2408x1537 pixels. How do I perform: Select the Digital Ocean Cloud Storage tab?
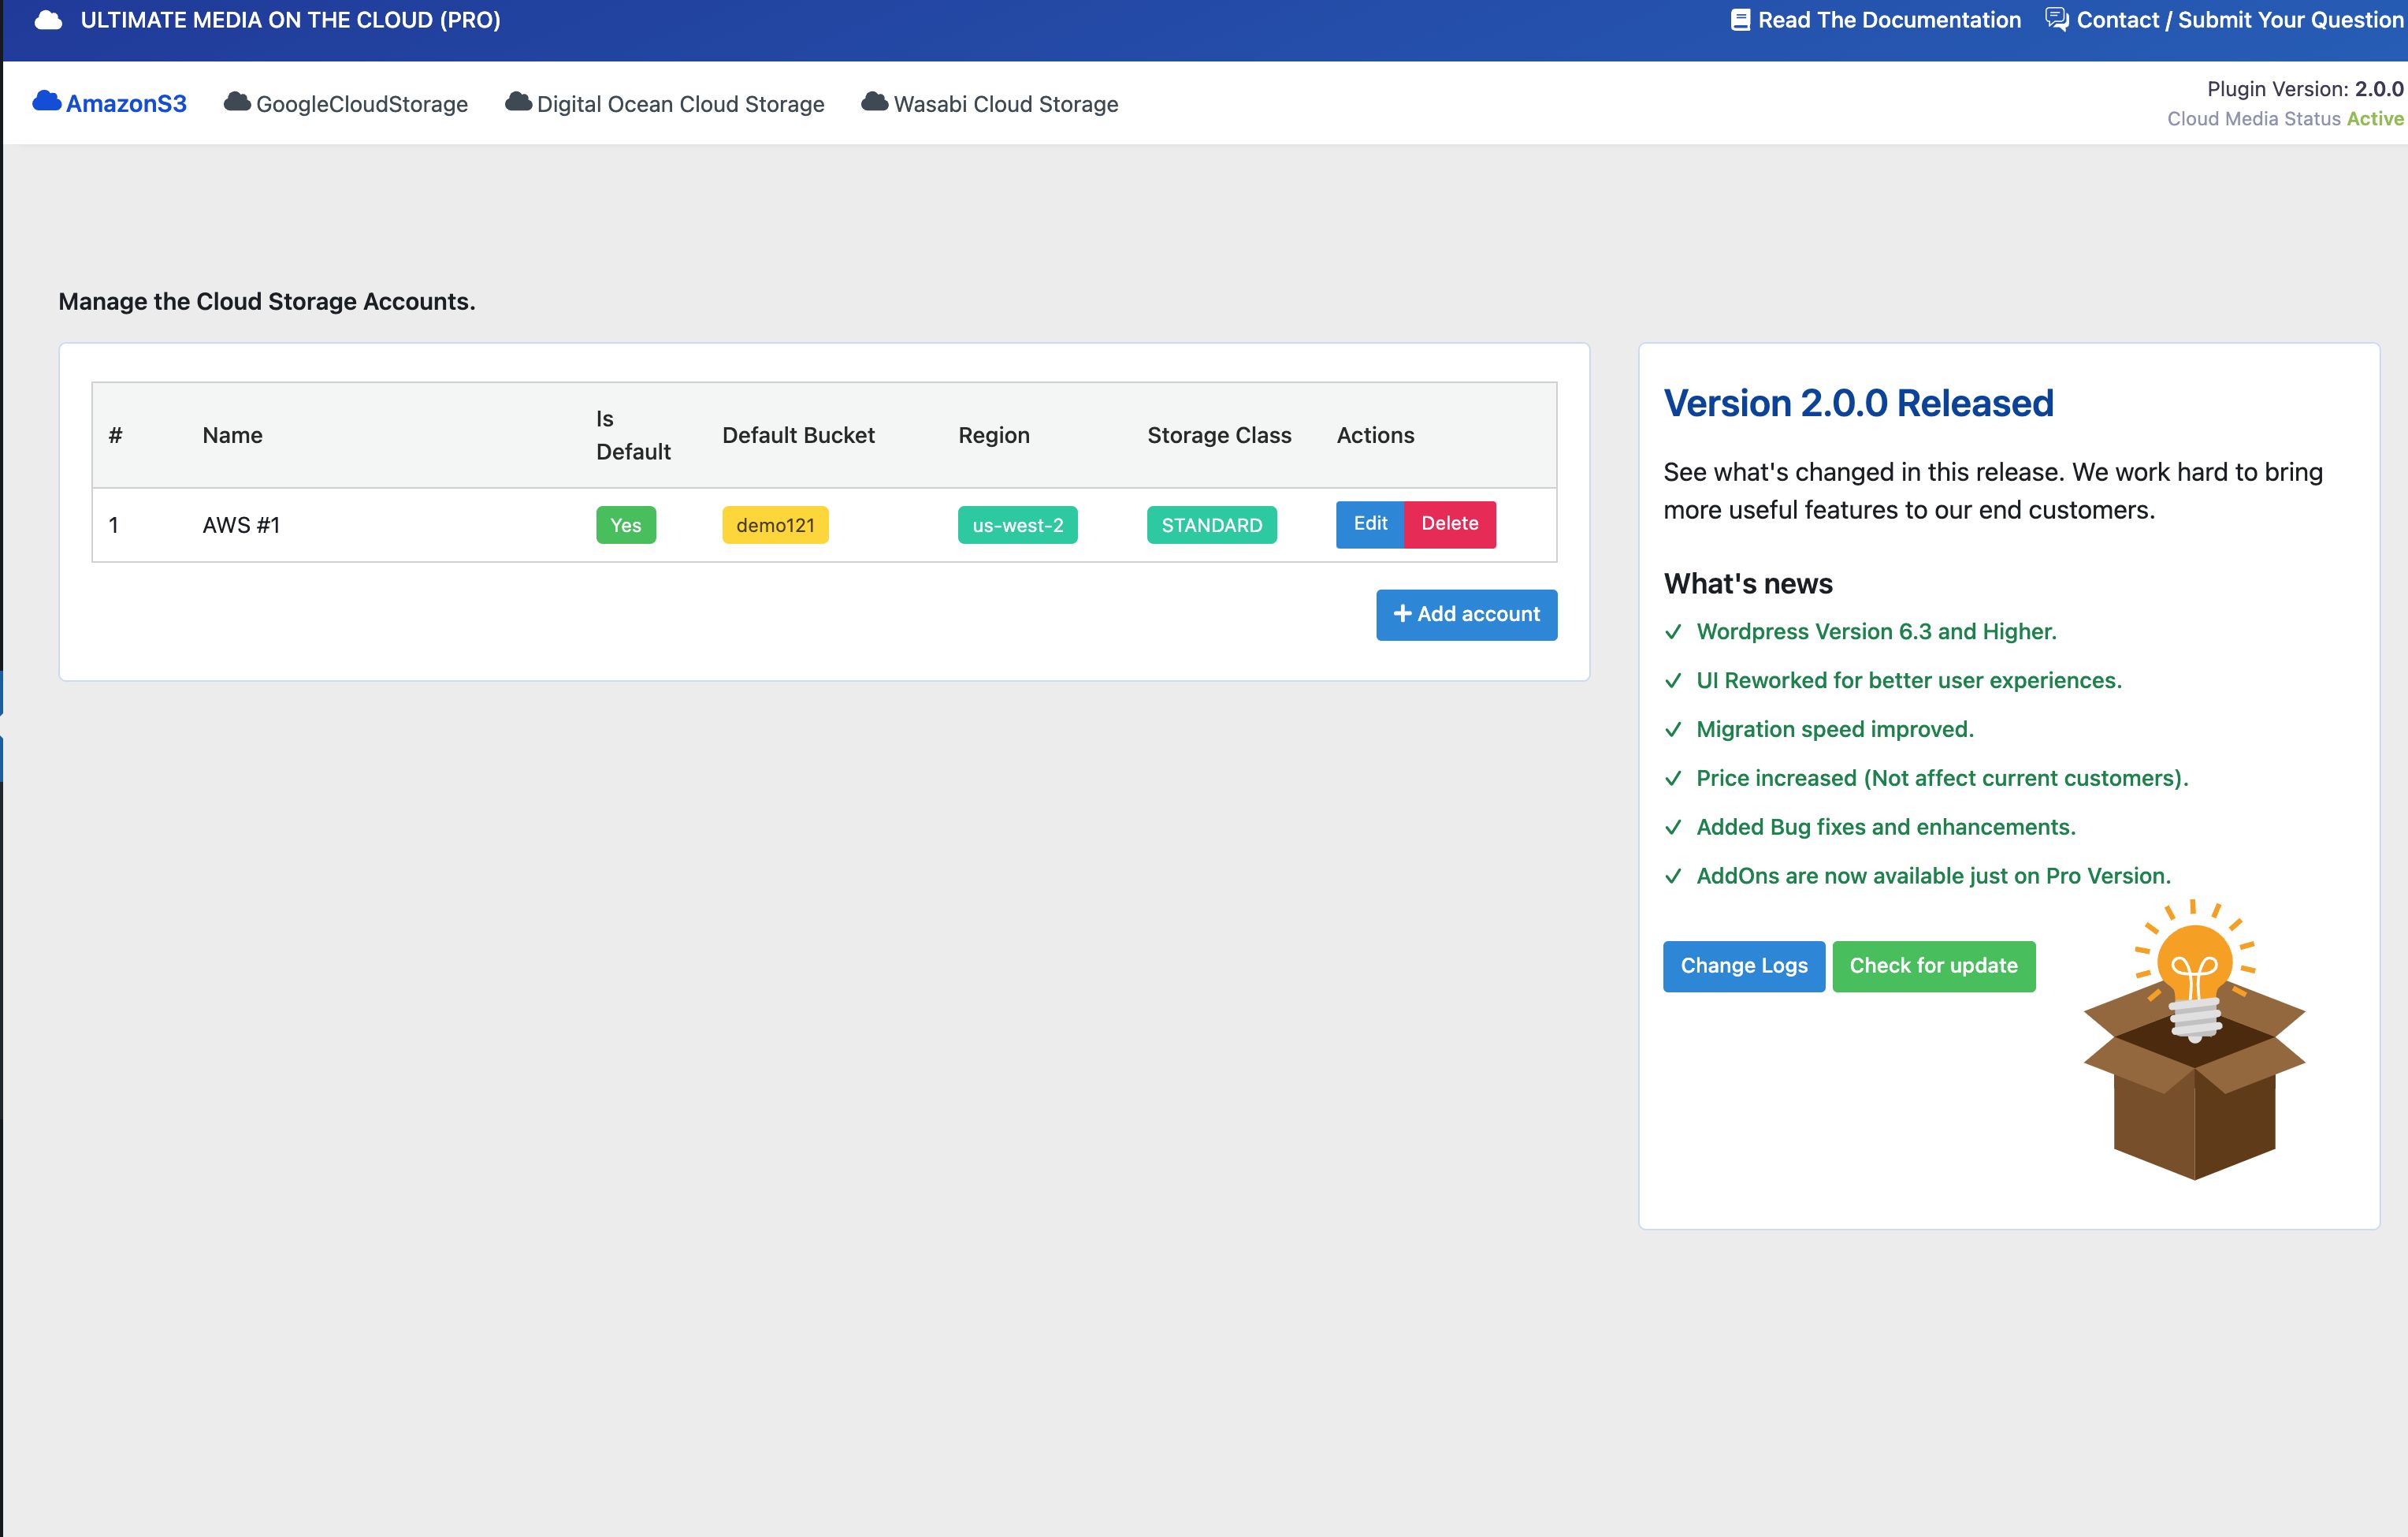[x=680, y=104]
